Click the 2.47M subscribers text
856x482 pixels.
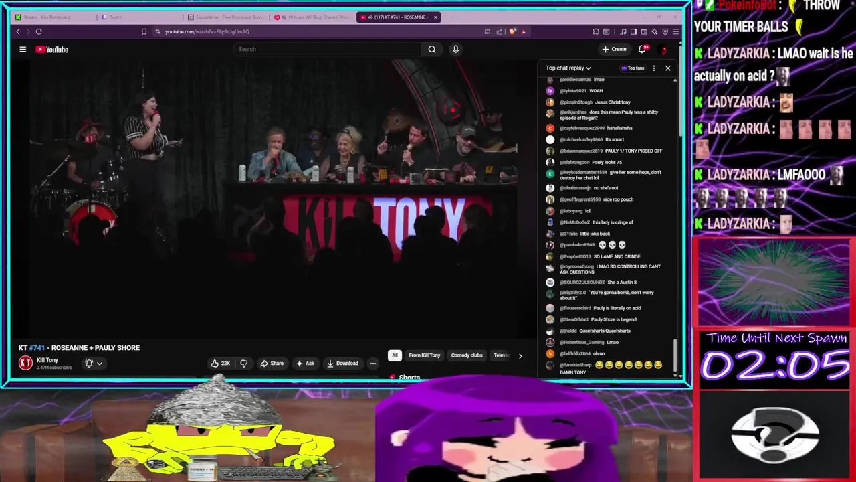[x=54, y=368]
